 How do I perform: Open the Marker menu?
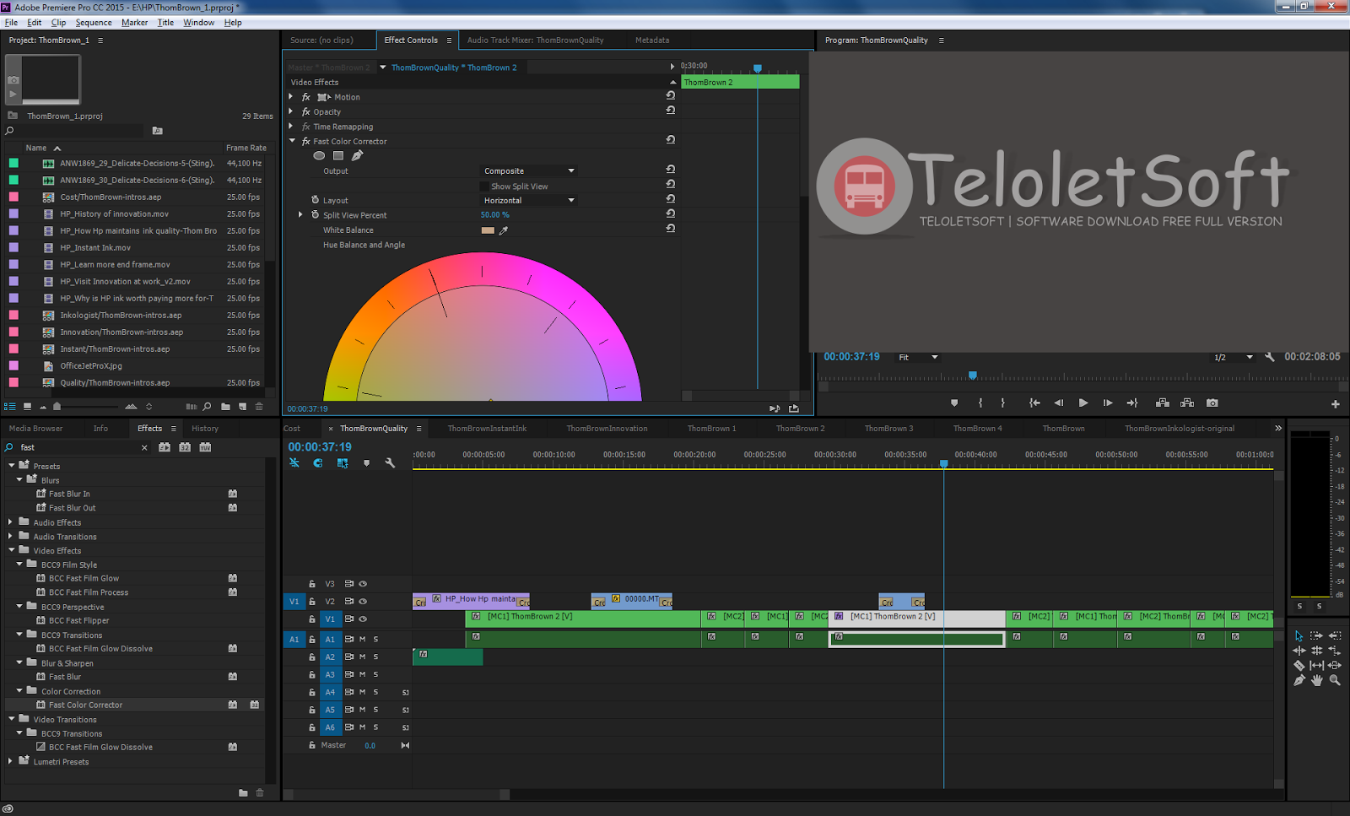(134, 23)
